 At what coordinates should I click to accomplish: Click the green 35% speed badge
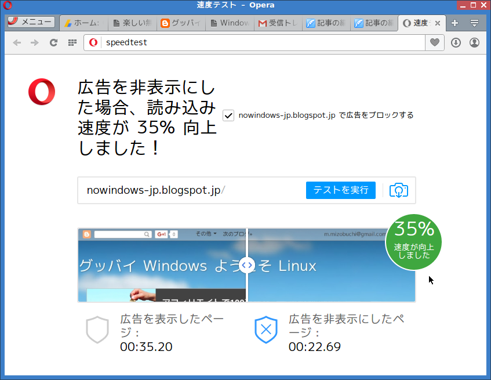click(x=413, y=242)
